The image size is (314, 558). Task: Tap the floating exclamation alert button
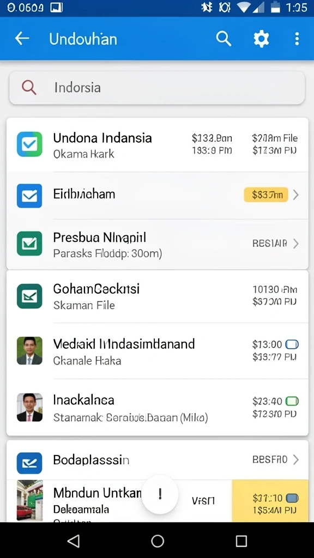click(x=160, y=494)
